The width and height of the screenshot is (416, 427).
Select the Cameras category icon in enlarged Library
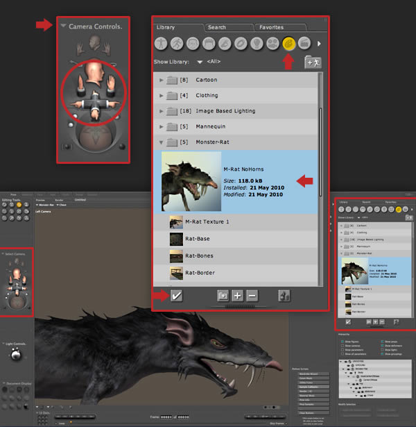[272, 44]
